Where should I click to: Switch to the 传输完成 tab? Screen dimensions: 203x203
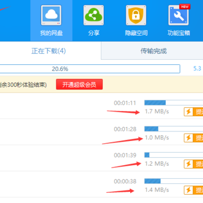[x=153, y=51]
